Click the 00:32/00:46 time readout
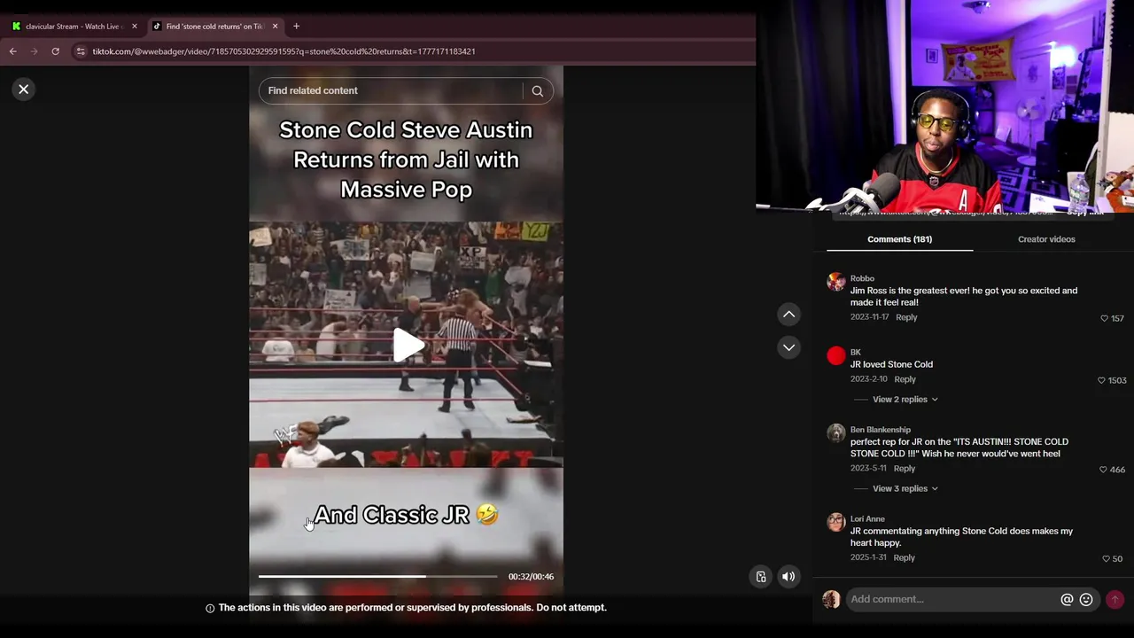This screenshot has height=638, width=1134. click(x=531, y=577)
